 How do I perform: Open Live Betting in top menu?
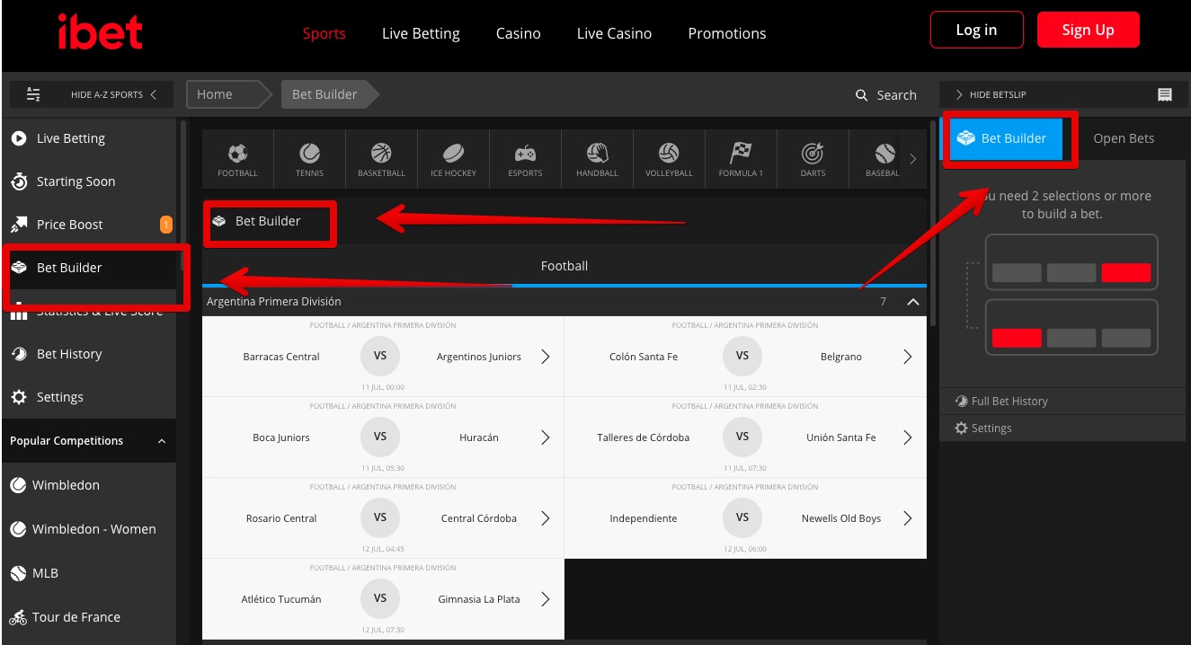pyautogui.click(x=421, y=33)
